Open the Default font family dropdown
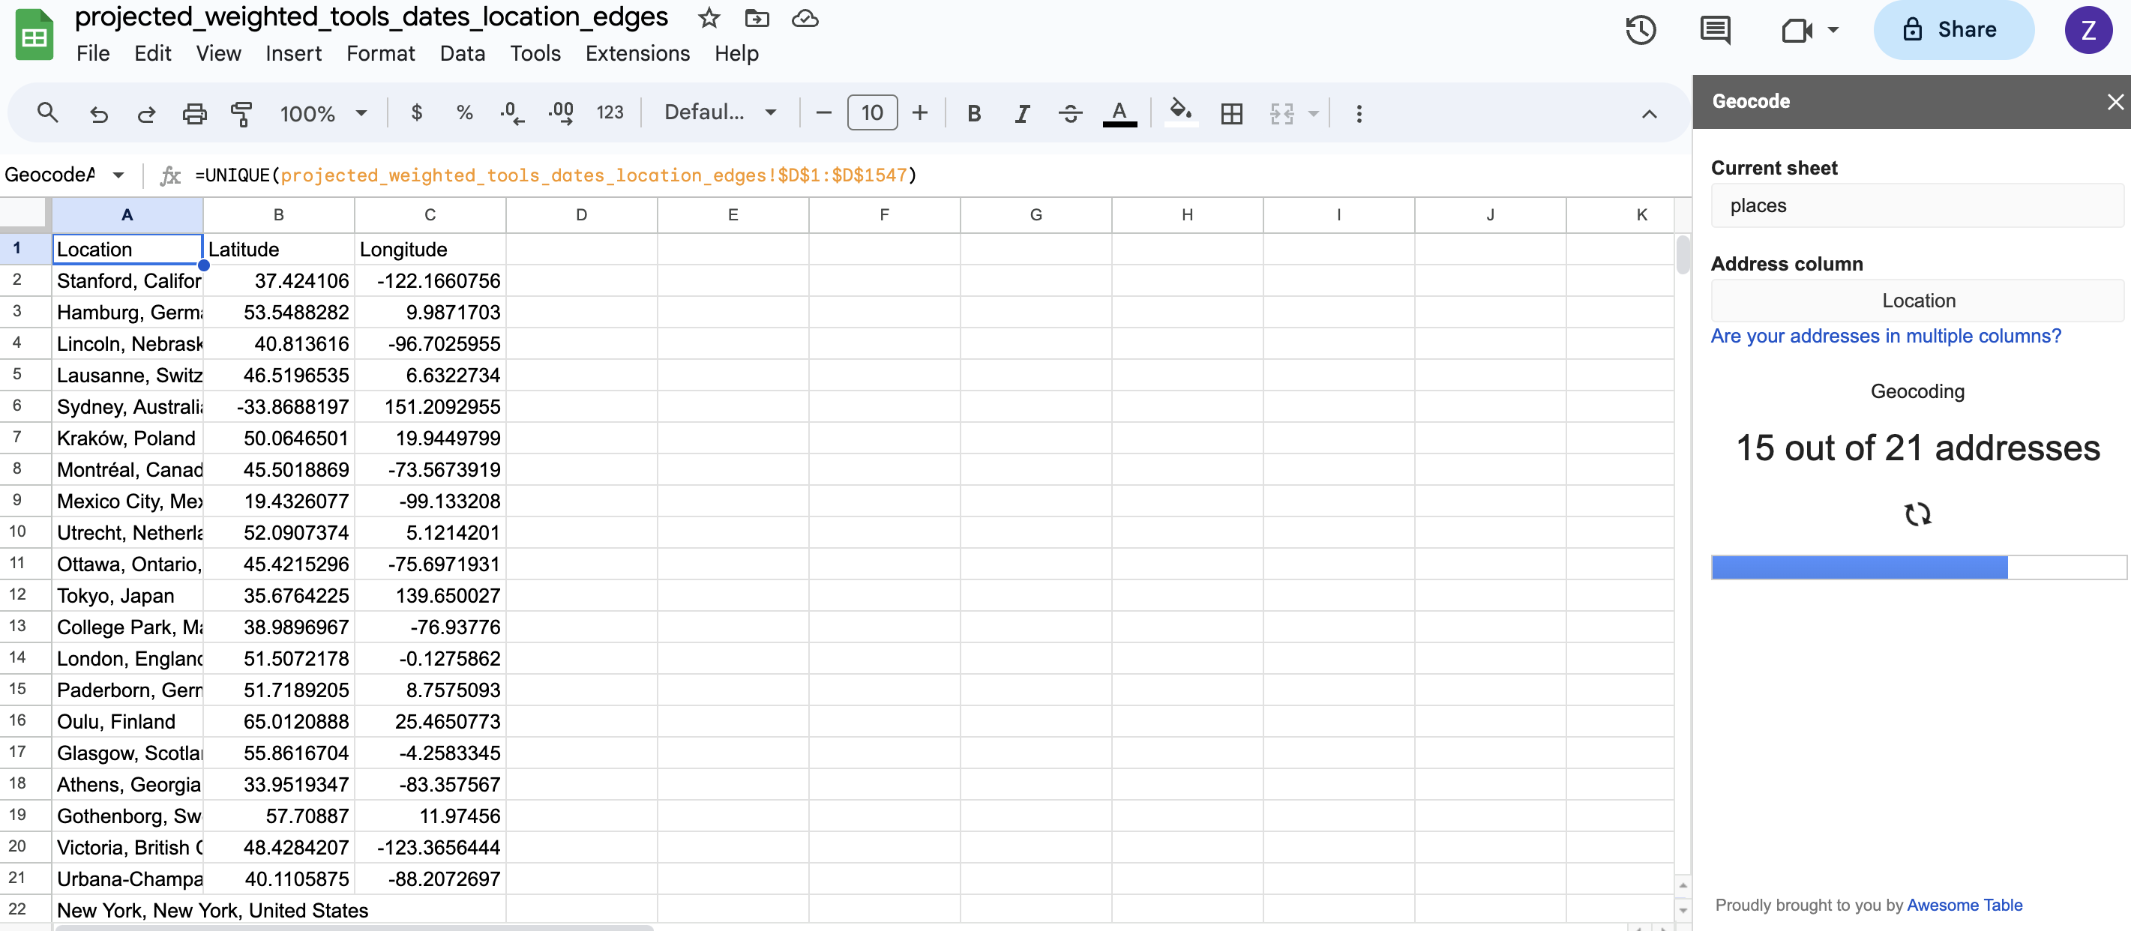Screen dimensions: 2131x931 (720, 112)
